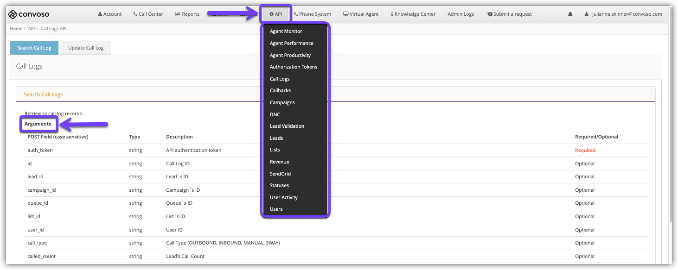Open the Phone System menu

[x=313, y=14]
